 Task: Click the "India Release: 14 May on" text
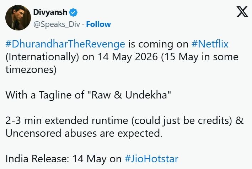pos(64,159)
